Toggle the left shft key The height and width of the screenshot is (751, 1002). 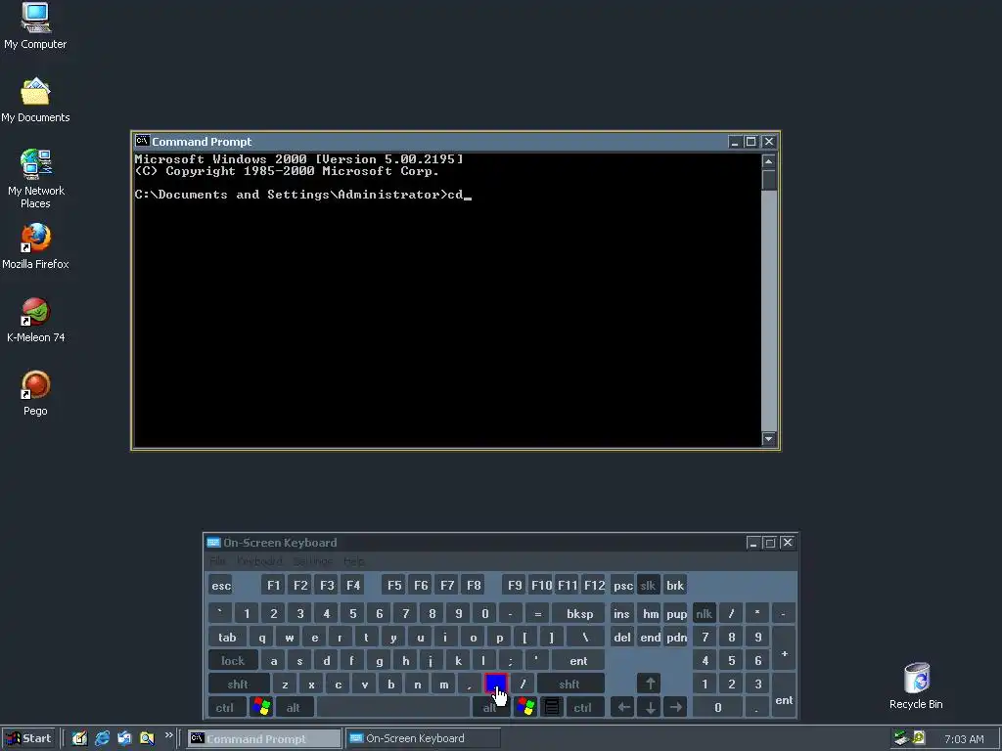pyautogui.click(x=239, y=684)
